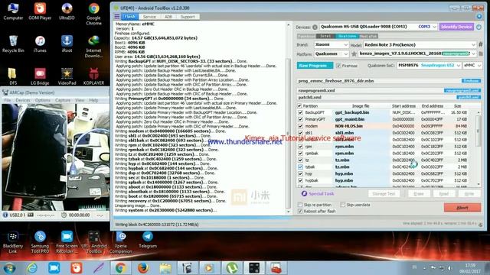Uncheck the tzbak partition checkbox
Screen dimensions: 490x275
300,167
